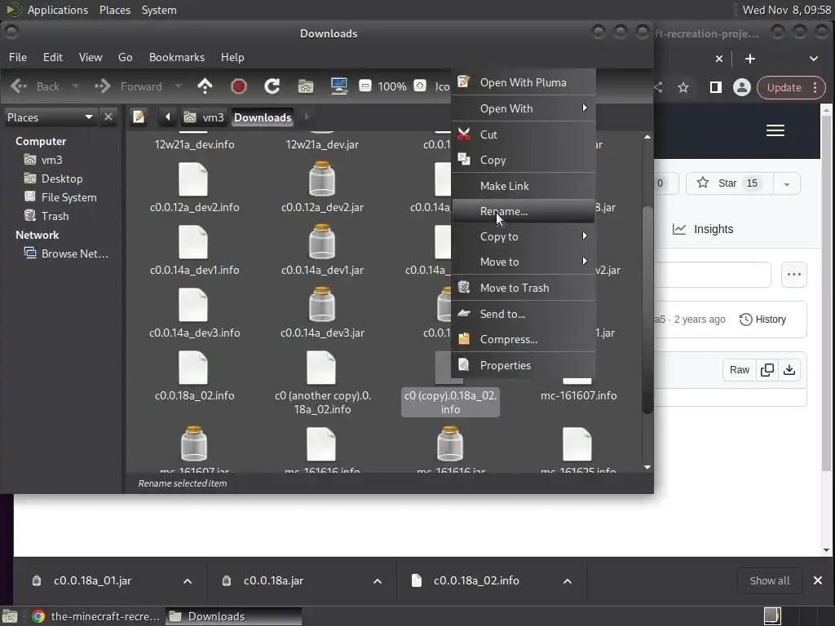The height and width of the screenshot is (626, 835).
Task: Open the Go menu
Action: click(125, 57)
